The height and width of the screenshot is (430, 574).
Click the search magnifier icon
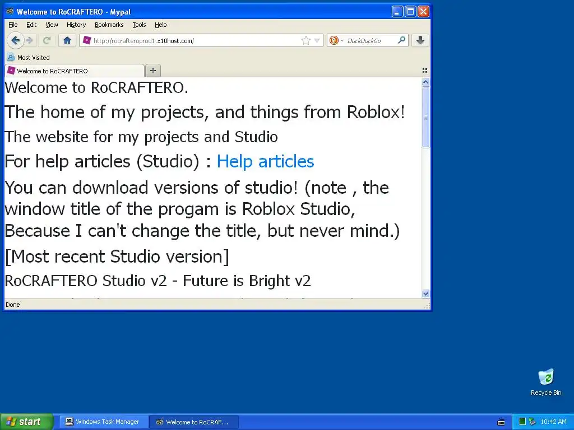coord(401,40)
